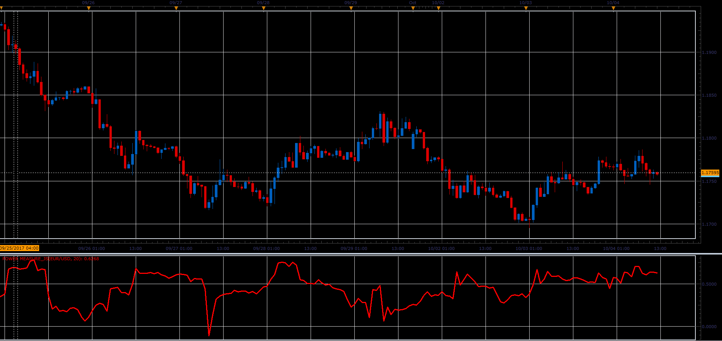Click the 1.1700 price axis label

(709, 224)
